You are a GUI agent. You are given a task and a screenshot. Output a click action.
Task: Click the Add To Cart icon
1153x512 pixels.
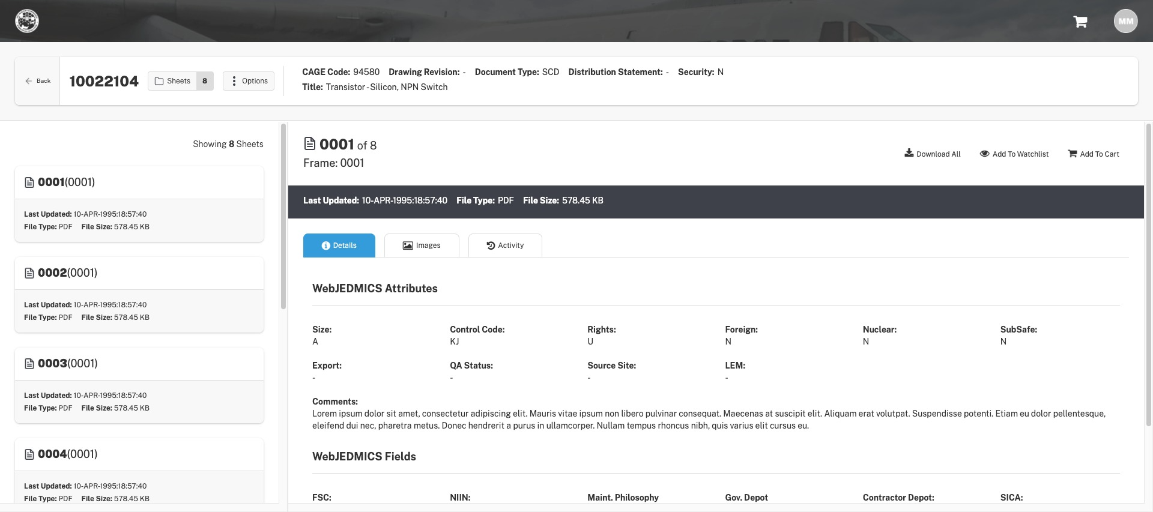coord(1073,154)
